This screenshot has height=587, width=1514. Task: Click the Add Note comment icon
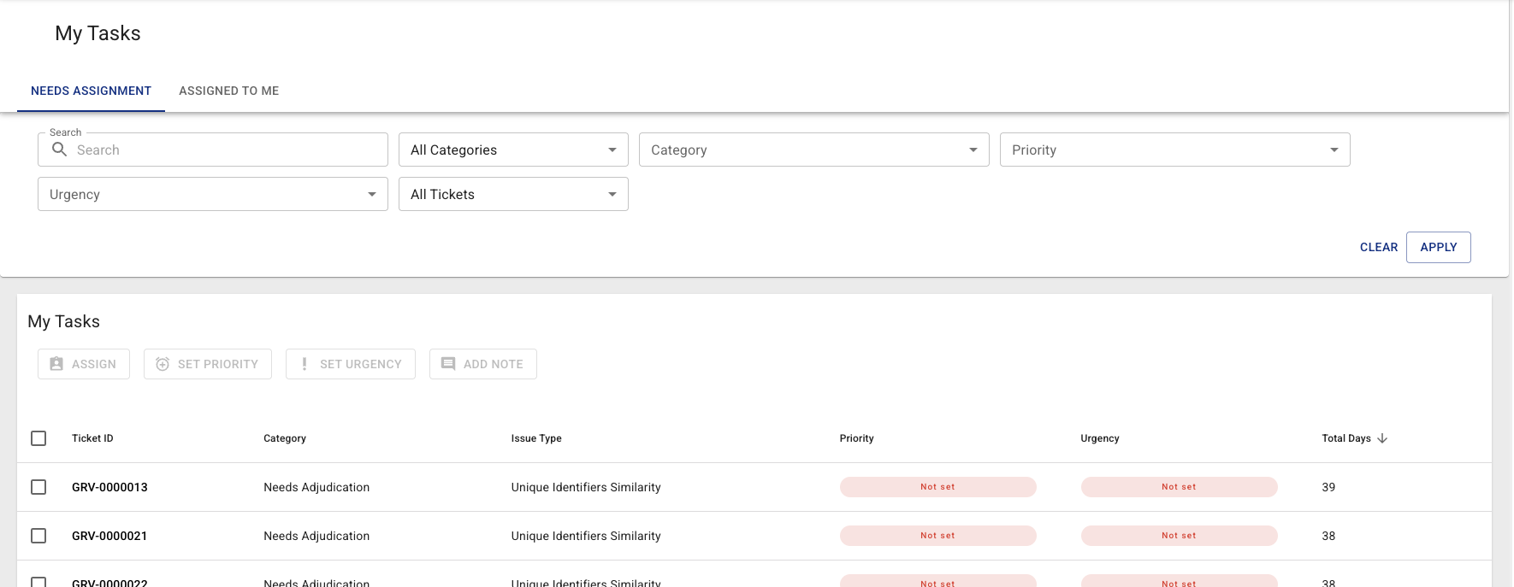pyautogui.click(x=448, y=364)
